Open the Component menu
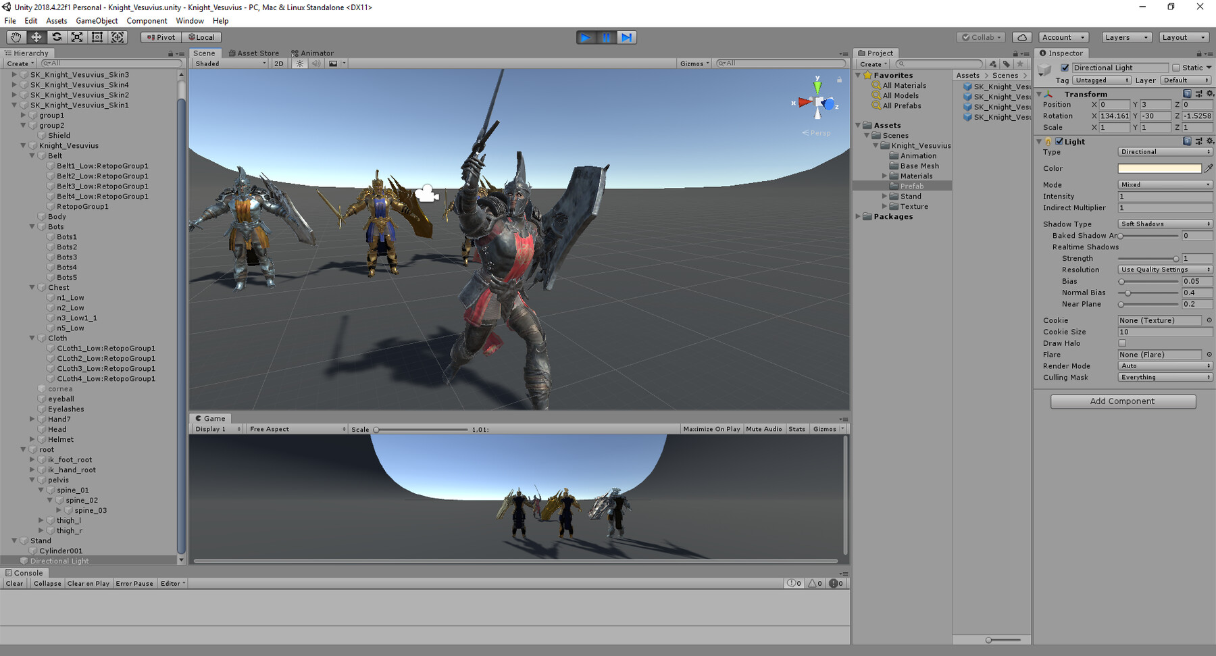The image size is (1216, 656). [147, 21]
